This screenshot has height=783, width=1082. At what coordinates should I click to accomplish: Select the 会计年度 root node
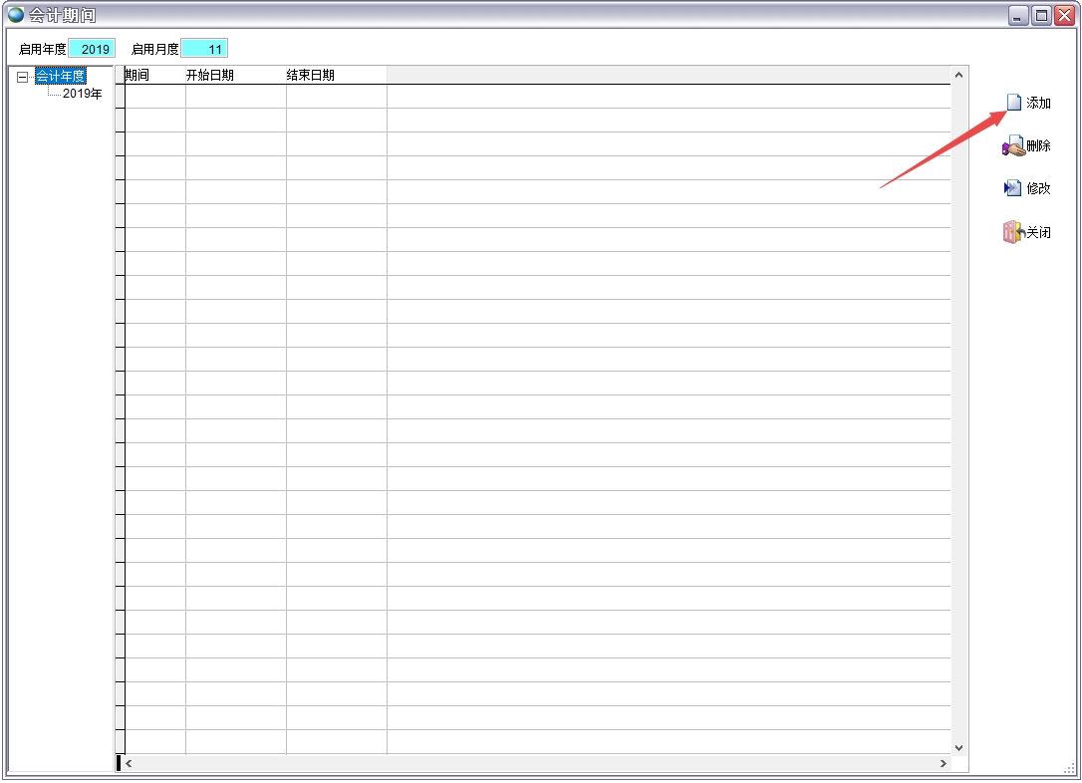coord(60,76)
